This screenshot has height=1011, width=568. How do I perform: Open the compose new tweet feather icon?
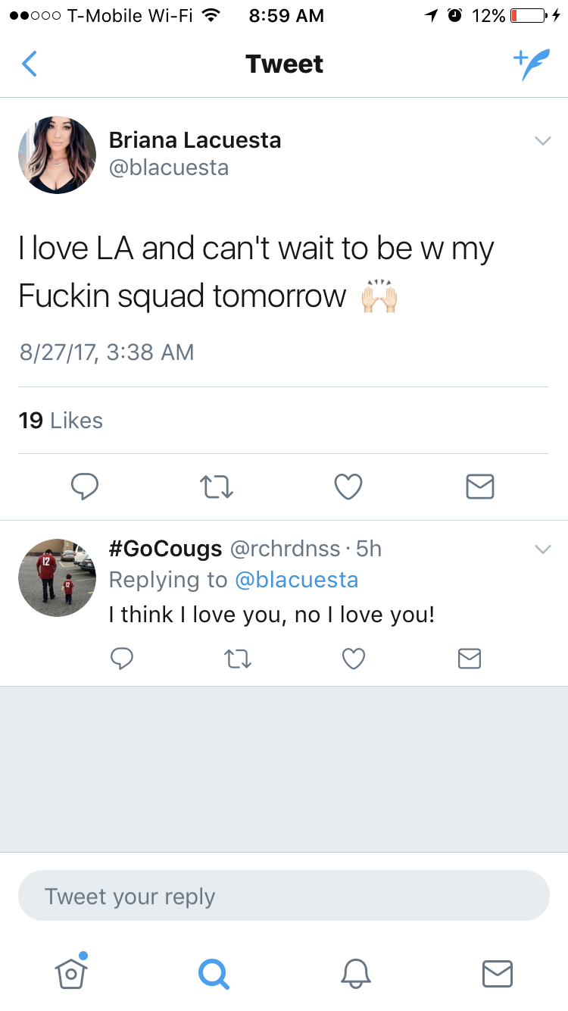532,64
